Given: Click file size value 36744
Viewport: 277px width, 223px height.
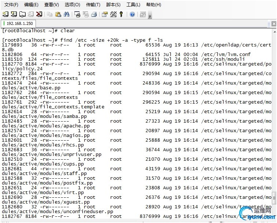Looking at the screenshot, I should (153, 150).
